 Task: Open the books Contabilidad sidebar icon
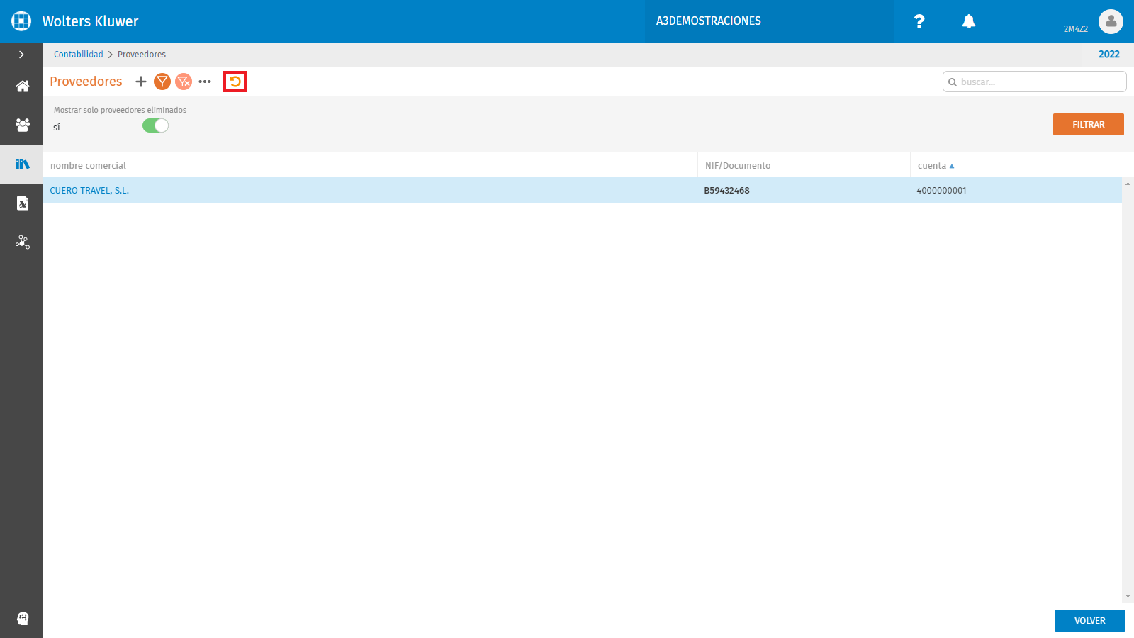coord(22,164)
